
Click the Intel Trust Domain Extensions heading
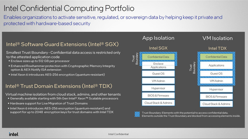[x=59, y=86]
